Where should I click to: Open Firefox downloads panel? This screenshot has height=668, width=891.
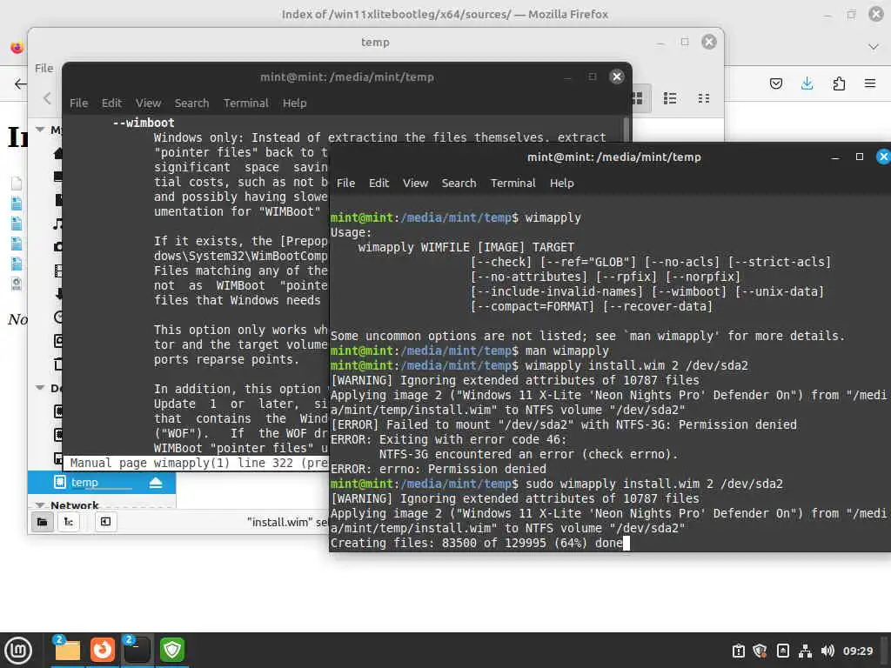click(x=807, y=84)
